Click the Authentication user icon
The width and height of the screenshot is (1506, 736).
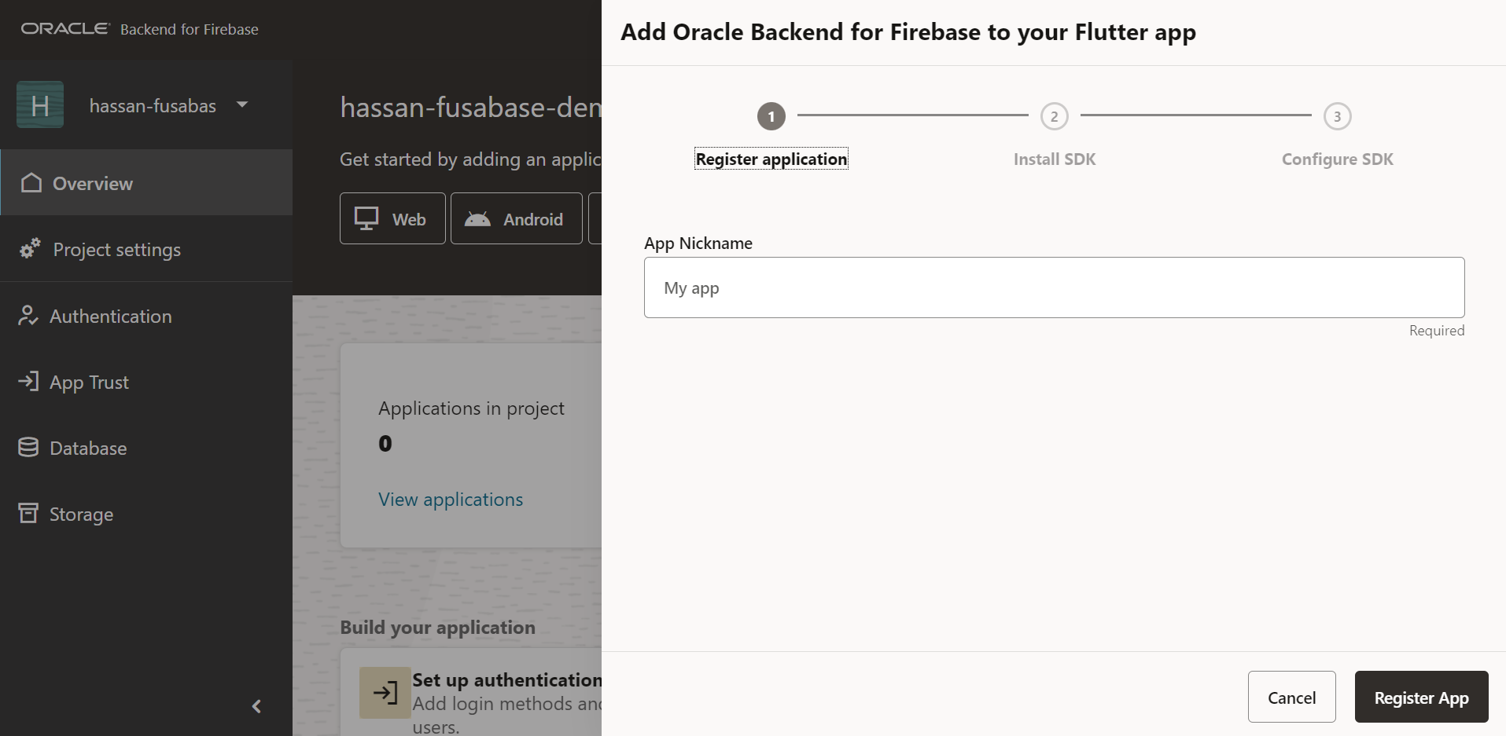pyautogui.click(x=28, y=316)
